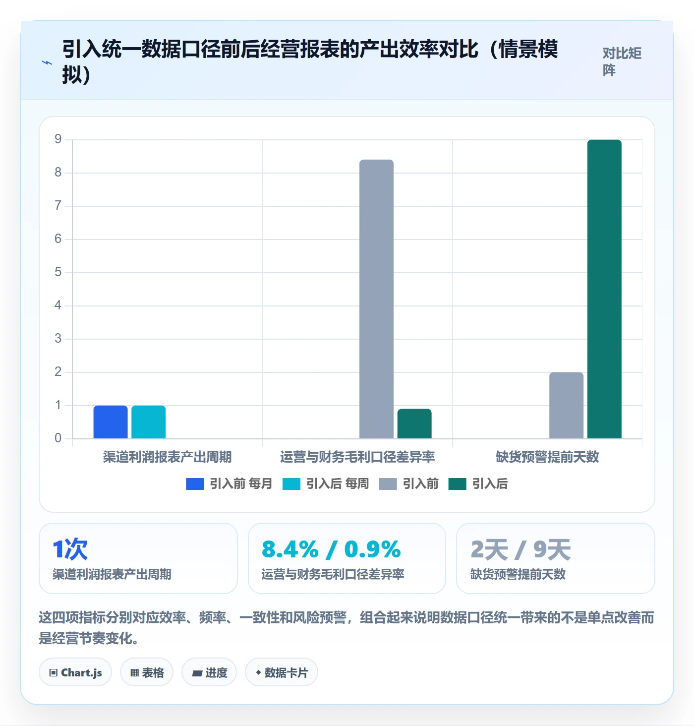Open the 数据卡片 chip
Image resolution: width=694 pixels, height=726 pixels.
click(282, 672)
